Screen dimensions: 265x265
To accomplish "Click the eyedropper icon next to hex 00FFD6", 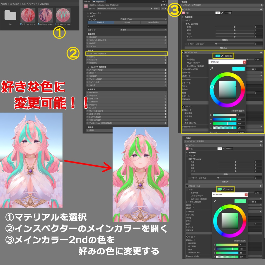I will coord(222,56).
